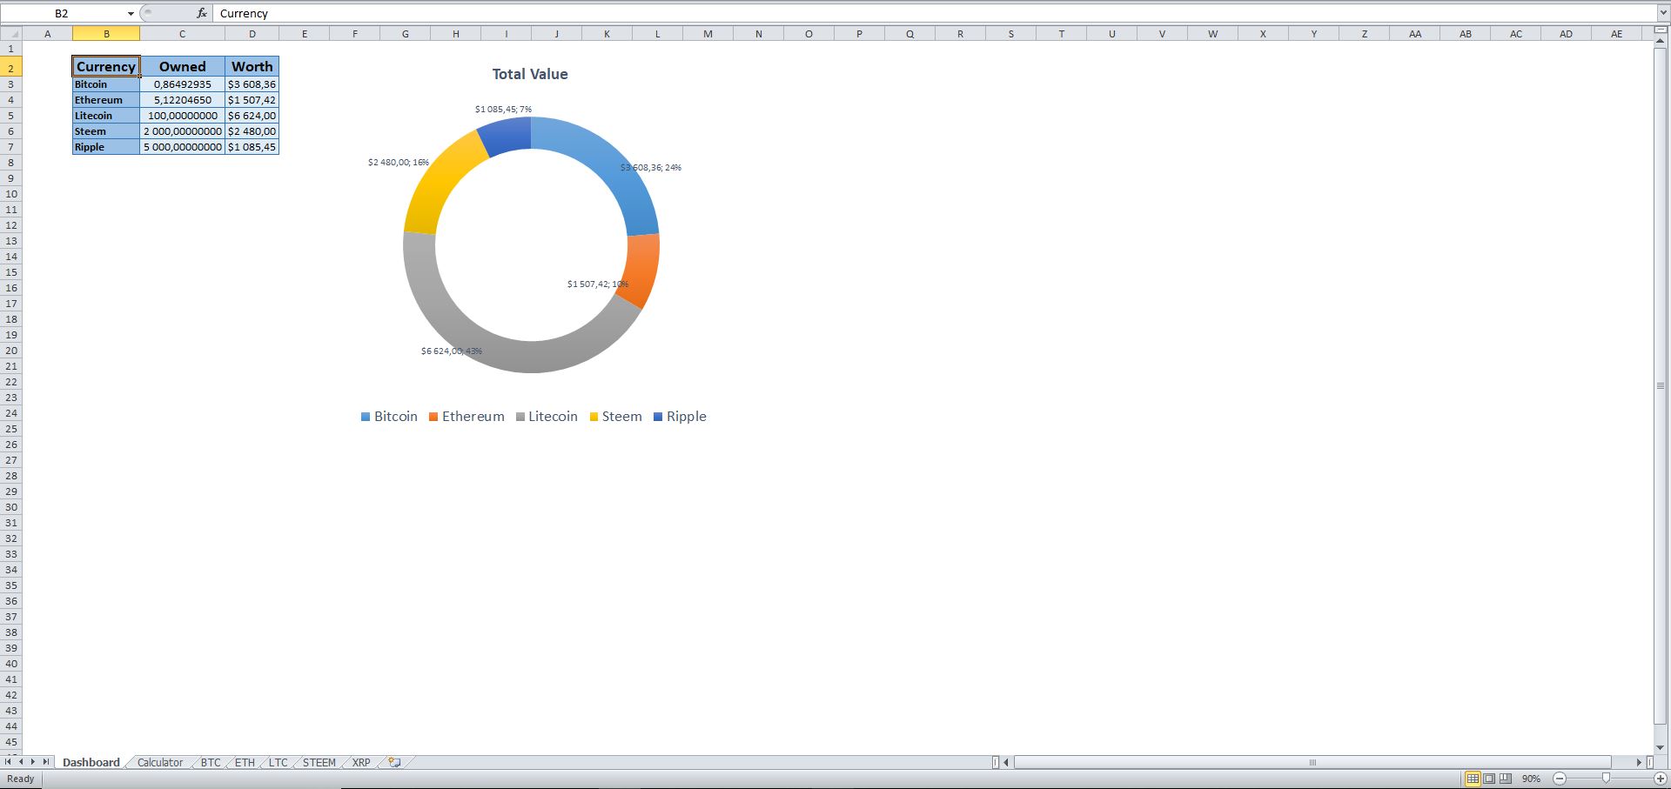The image size is (1671, 789).
Task: Select the Litecoin legend entry
Action: click(x=547, y=416)
